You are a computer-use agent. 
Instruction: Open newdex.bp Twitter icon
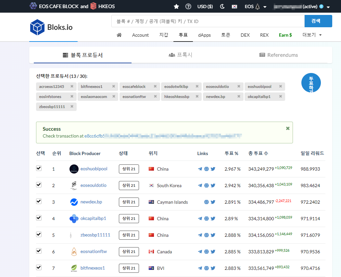pos(213,202)
